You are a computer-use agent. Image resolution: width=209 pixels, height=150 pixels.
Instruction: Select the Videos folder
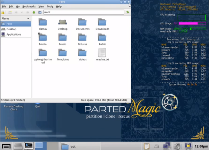[x=83, y=55]
